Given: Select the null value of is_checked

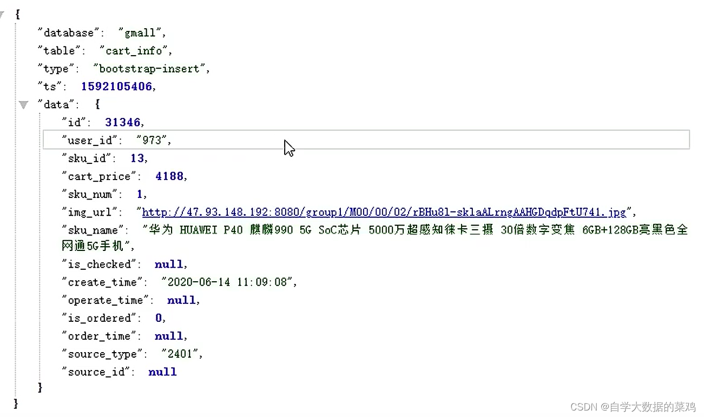Looking at the screenshot, I should [x=169, y=264].
